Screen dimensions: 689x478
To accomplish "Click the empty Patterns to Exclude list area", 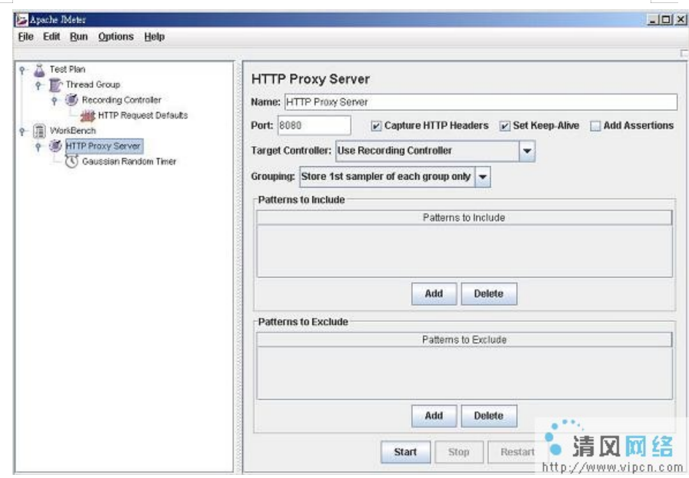I will point(464,373).
